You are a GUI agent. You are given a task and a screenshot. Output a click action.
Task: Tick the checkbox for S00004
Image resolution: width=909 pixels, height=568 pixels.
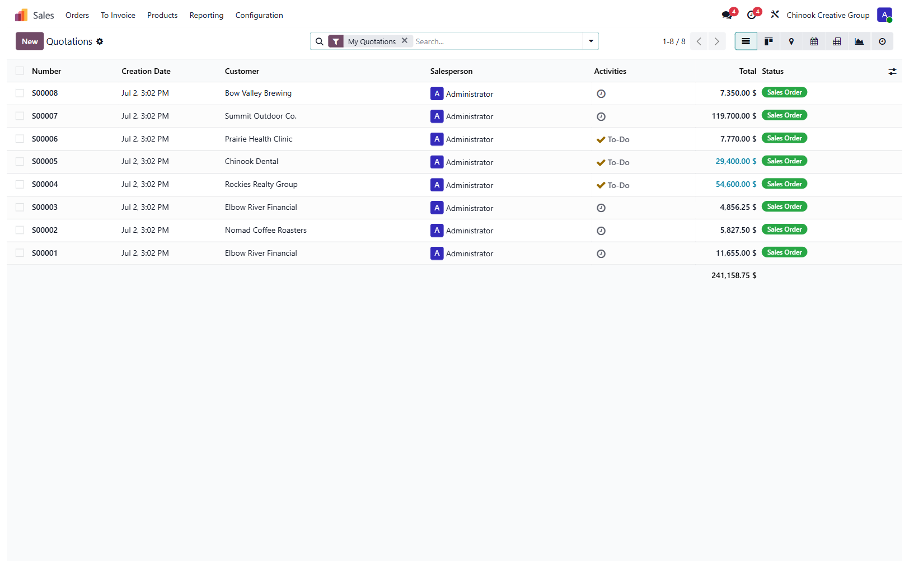coord(20,184)
